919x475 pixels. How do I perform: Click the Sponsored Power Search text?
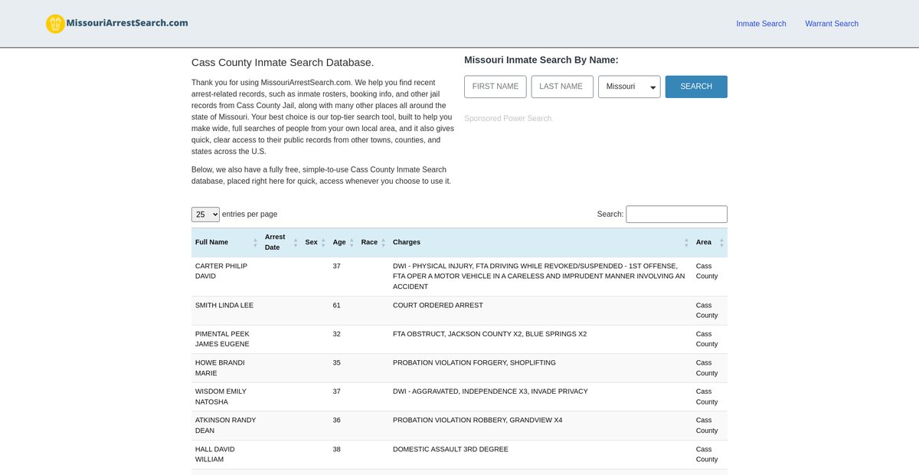(508, 119)
